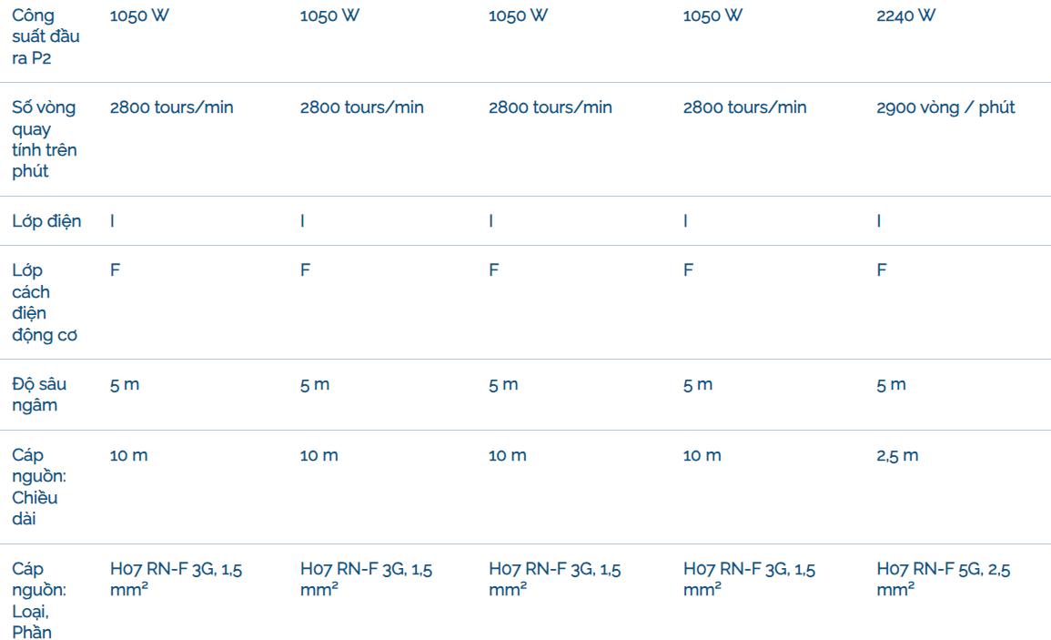Select insulation class F in the last product column
The image size is (1051, 640).
pos(881,270)
